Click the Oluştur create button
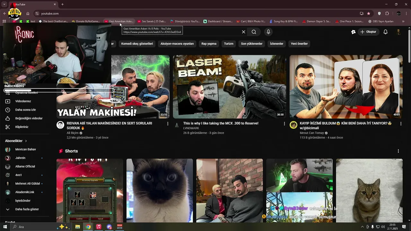Image resolution: width=411 pixels, height=231 pixels. click(x=368, y=32)
